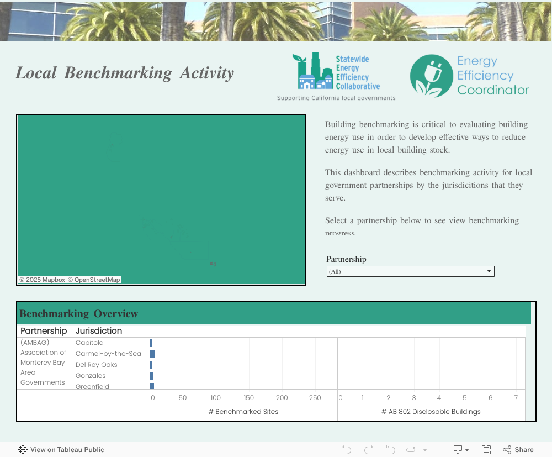Open the small caret next to refresh icon
Viewport: 552px width, 457px height.
coord(425,450)
